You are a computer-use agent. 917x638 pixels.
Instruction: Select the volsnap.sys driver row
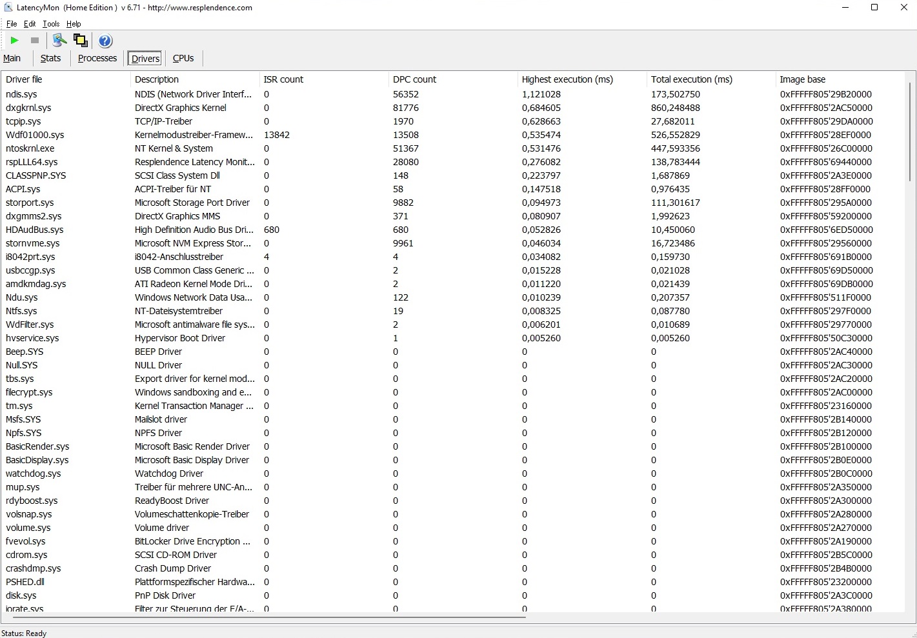453,514
